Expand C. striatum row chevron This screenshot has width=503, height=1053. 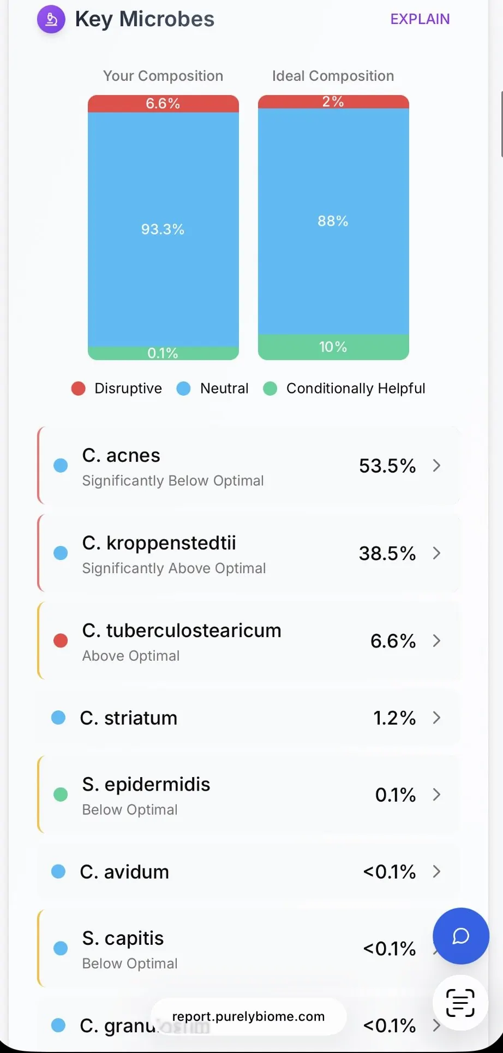point(436,717)
